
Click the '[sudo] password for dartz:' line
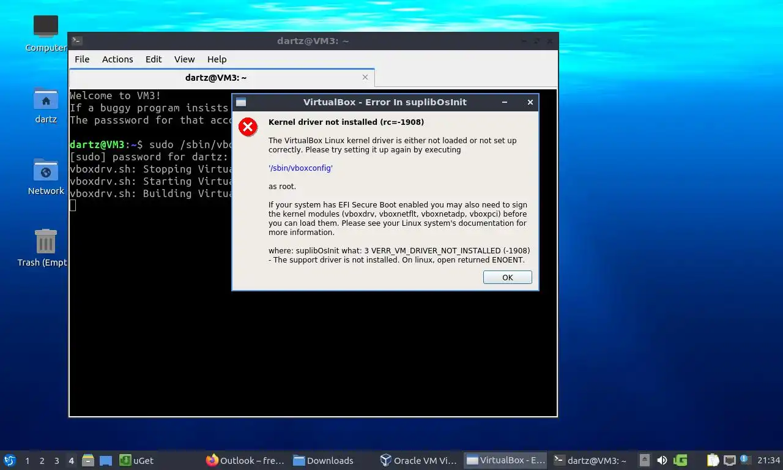tap(149, 157)
